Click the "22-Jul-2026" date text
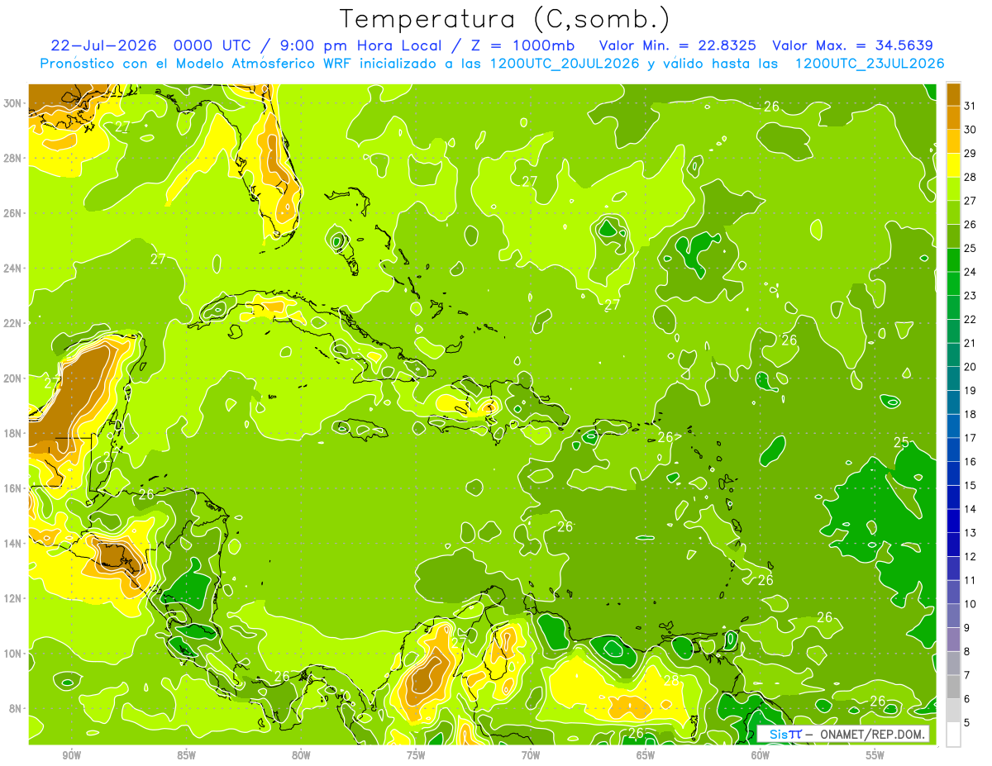This screenshot has width=992, height=766. (x=102, y=45)
